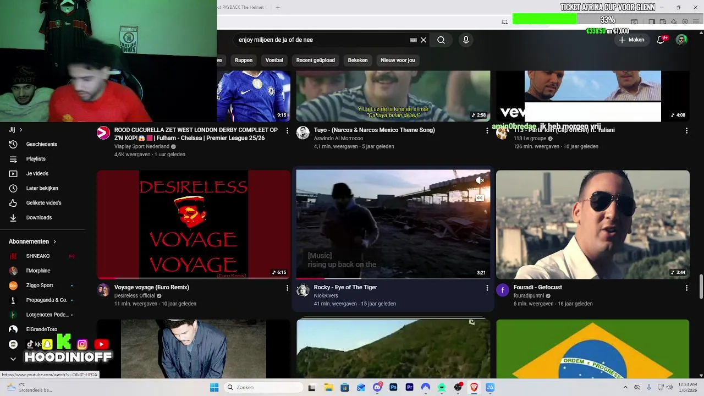Open Later bekijken in the sidebar
The width and height of the screenshot is (704, 396).
coord(42,188)
